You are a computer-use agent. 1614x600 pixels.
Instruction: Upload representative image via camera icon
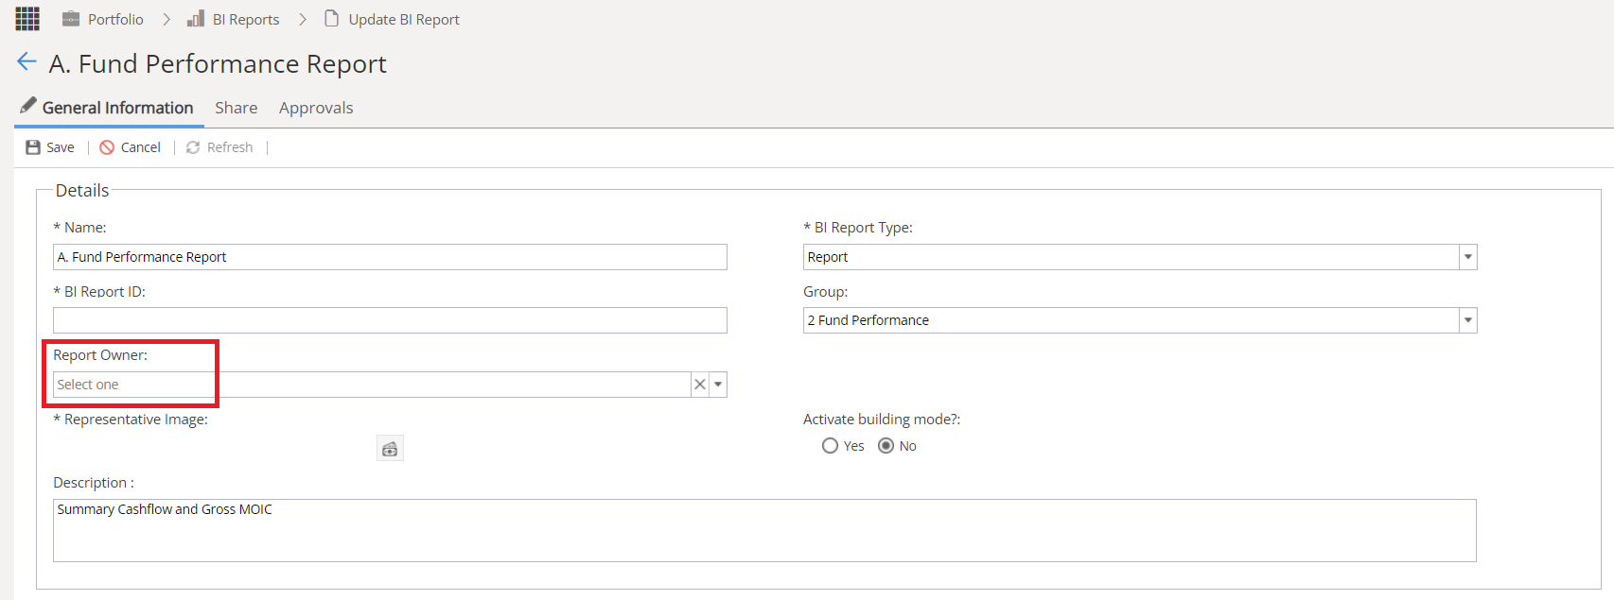(390, 449)
